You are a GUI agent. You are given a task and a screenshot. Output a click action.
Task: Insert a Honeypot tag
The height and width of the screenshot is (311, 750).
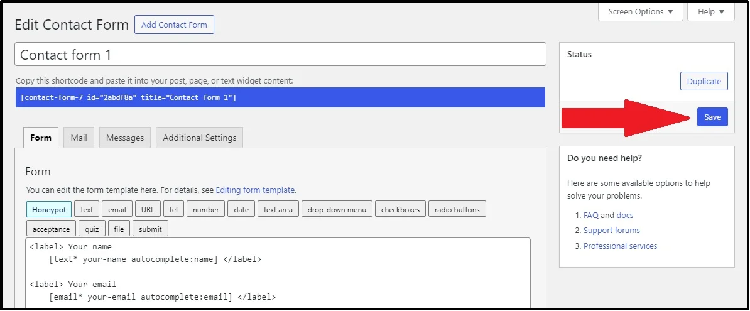coord(49,210)
